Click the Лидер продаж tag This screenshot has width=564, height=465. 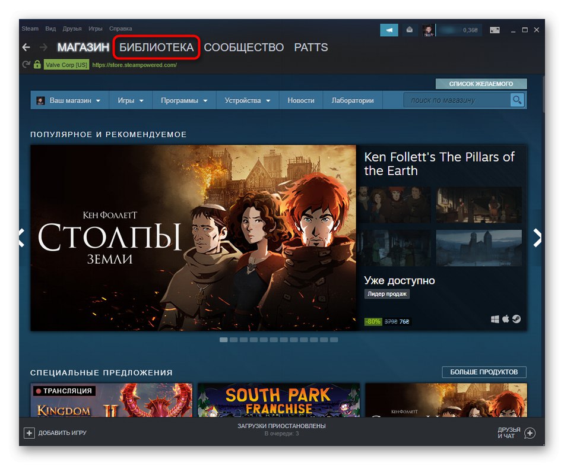click(387, 294)
